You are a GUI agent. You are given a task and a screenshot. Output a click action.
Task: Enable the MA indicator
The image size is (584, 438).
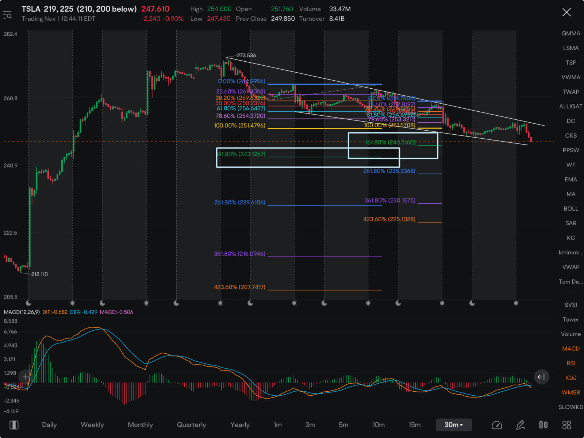(x=571, y=194)
